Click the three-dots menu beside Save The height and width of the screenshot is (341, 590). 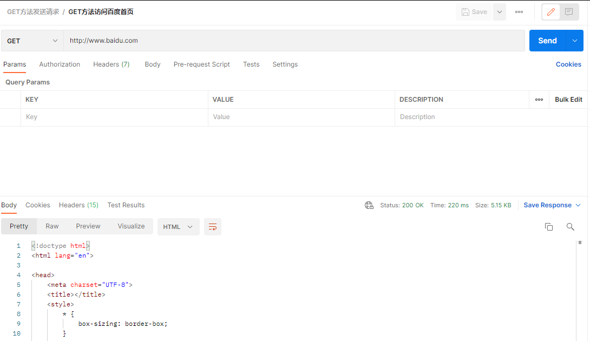[x=519, y=12]
